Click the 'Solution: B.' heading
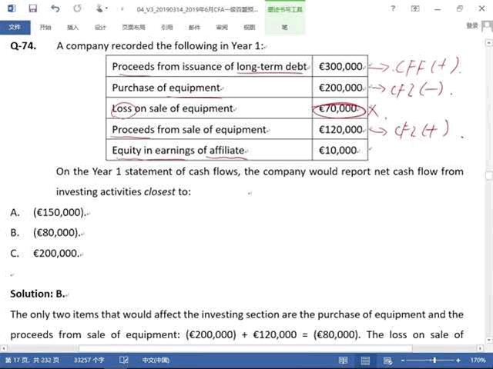Image resolution: width=493 pixels, height=369 pixels. pos(38,294)
